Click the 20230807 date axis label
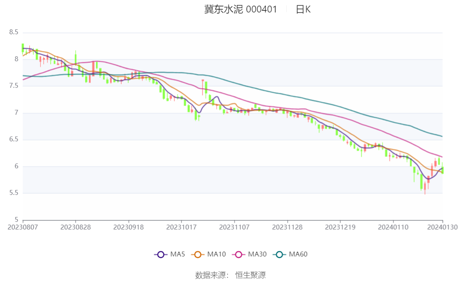The width and height of the screenshot is (461, 281). (22, 228)
